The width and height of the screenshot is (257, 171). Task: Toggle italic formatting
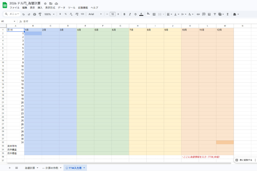point(130,14)
